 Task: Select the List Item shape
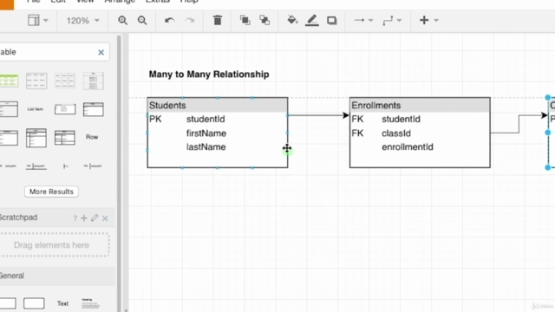pyautogui.click(x=36, y=109)
